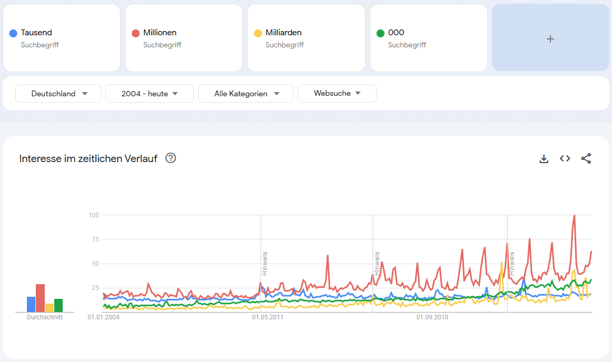Click the tallest red peak at 100
612x362 pixels.
point(574,216)
